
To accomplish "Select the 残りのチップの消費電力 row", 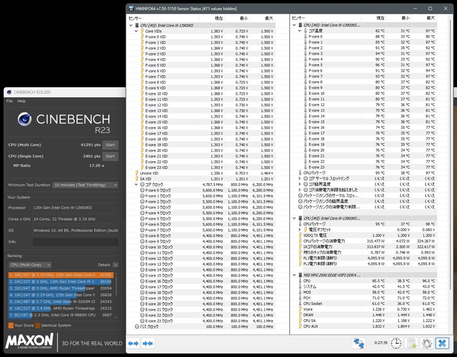I will tap(364, 252).
